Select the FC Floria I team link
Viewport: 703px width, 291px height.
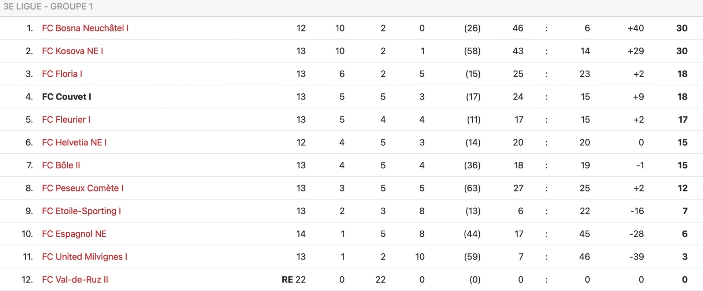point(62,74)
